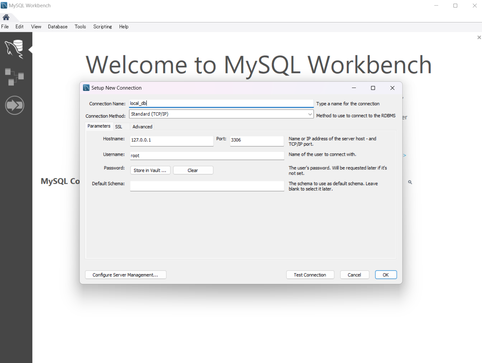This screenshot has height=363, width=482.
Task: Switch to the Advanced tab
Action: click(x=142, y=127)
